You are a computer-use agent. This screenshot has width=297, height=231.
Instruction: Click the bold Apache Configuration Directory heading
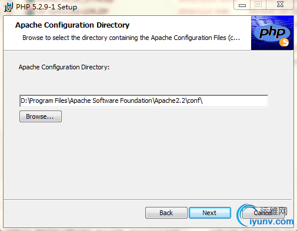(72, 25)
